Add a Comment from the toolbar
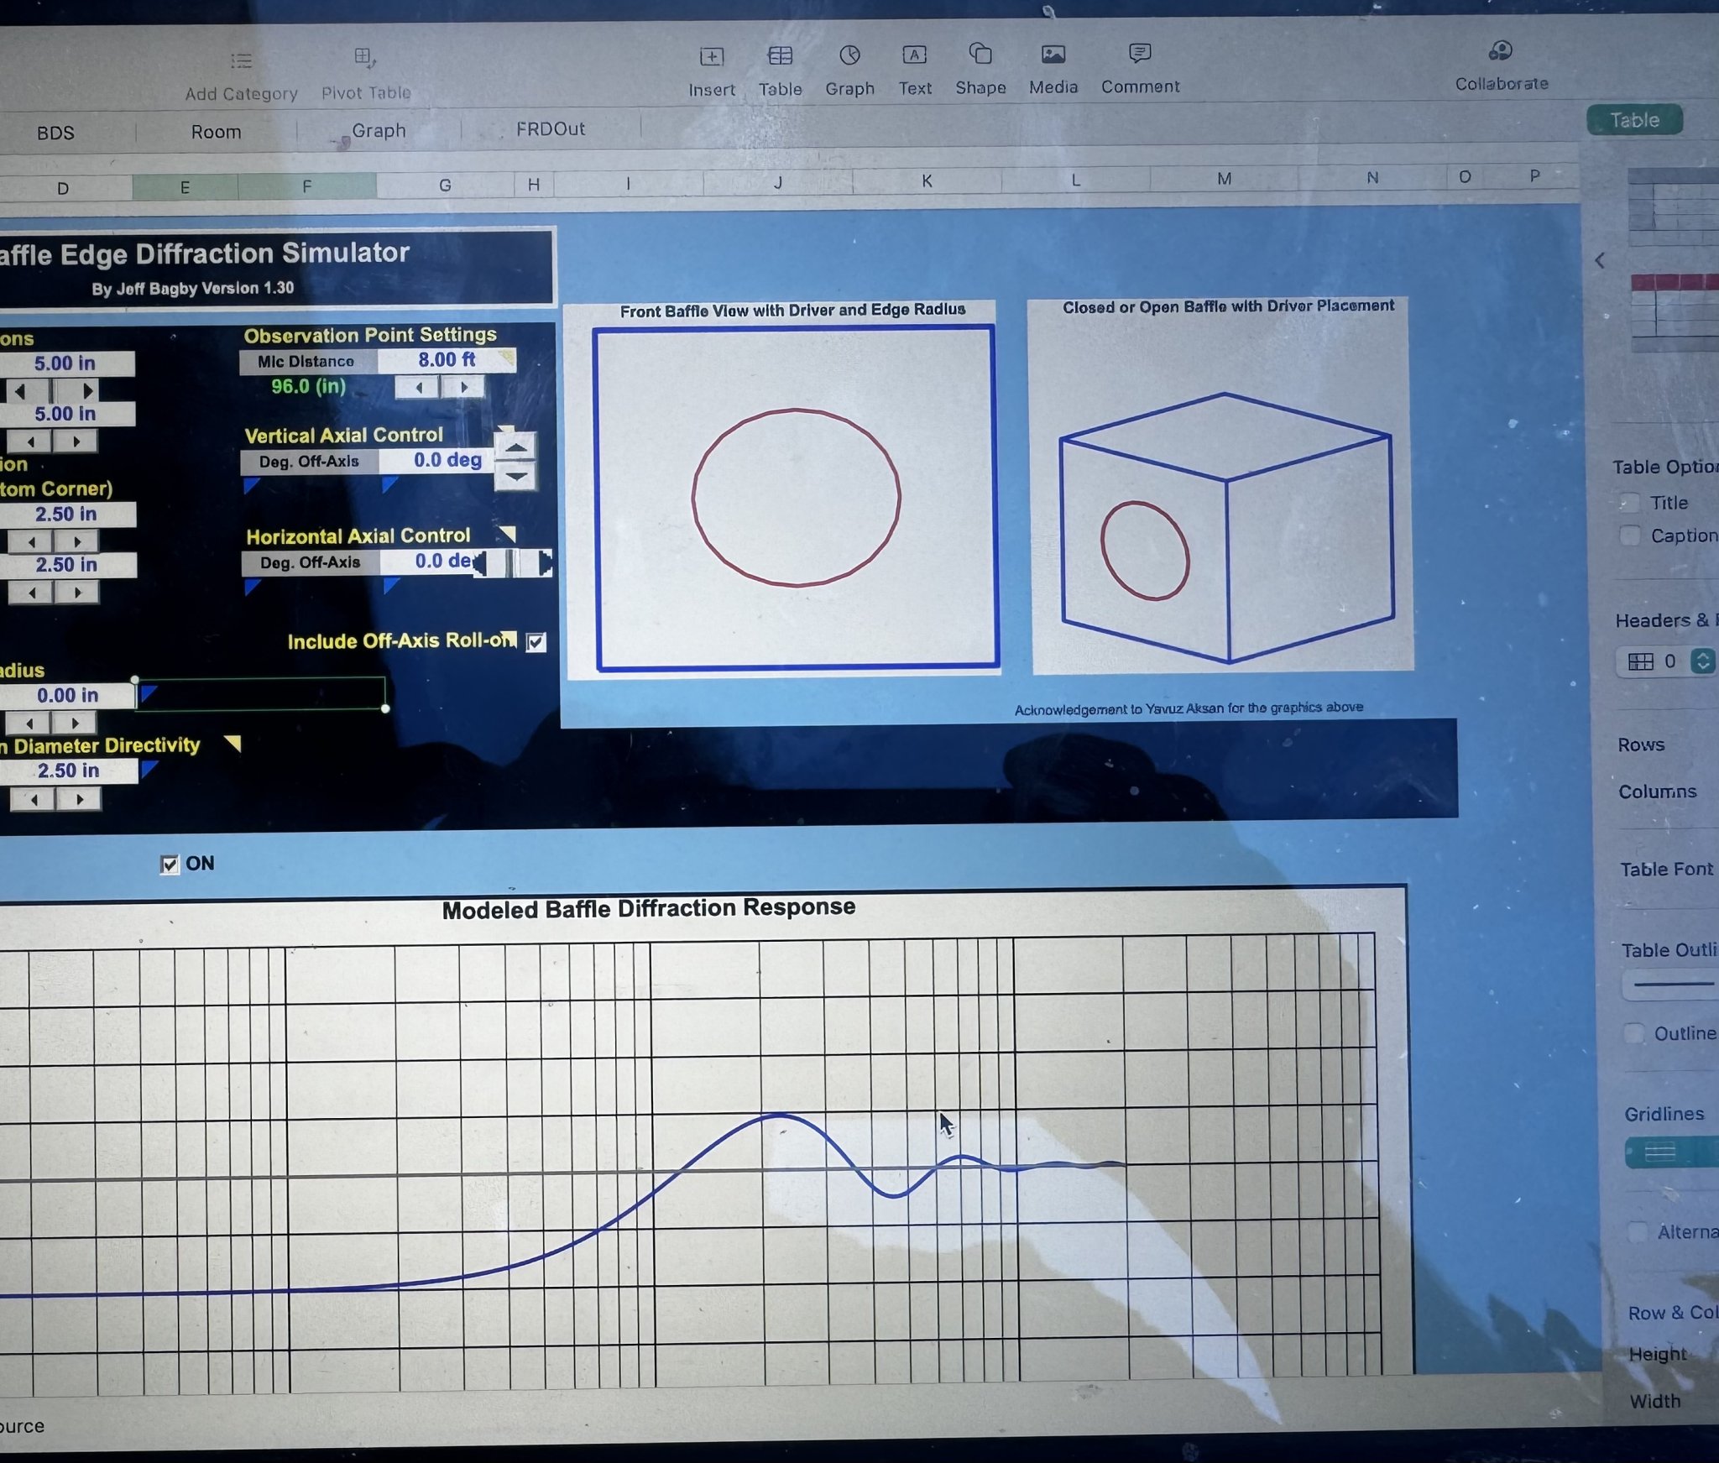1719x1463 pixels. pyautogui.click(x=1140, y=53)
